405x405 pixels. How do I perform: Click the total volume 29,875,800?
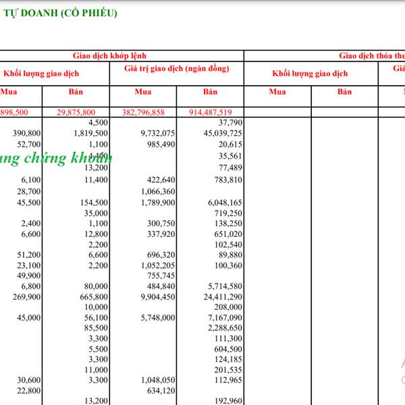pos(76,112)
